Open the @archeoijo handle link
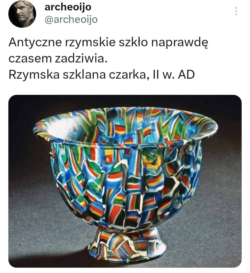Image resolution: width=250 pixels, height=273 pixels. coord(71,20)
